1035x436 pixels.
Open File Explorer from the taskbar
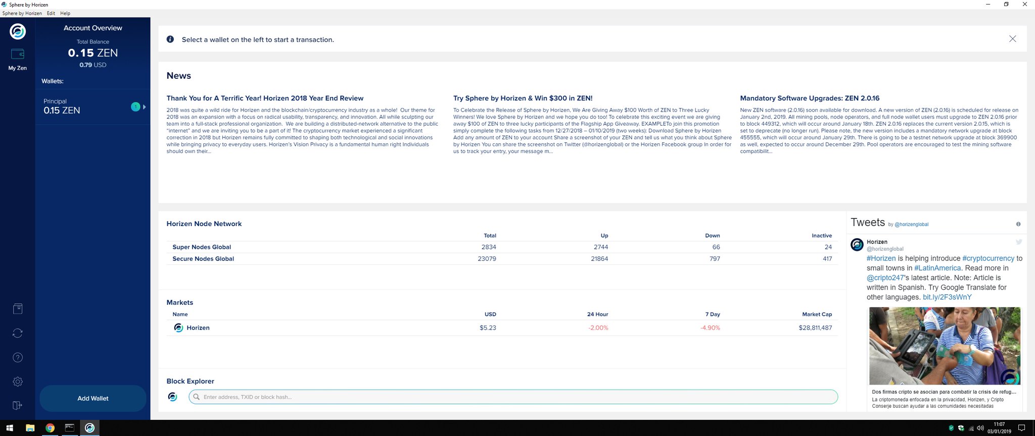(30, 428)
